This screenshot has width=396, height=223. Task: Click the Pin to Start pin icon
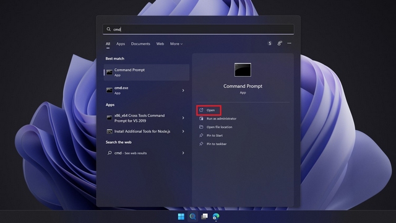[x=201, y=136]
